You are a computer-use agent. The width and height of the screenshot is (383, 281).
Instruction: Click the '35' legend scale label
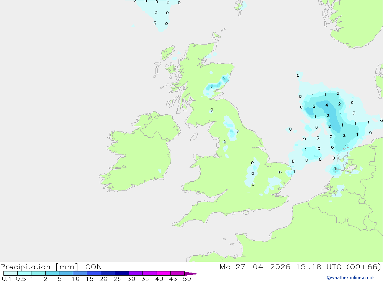[145, 279]
